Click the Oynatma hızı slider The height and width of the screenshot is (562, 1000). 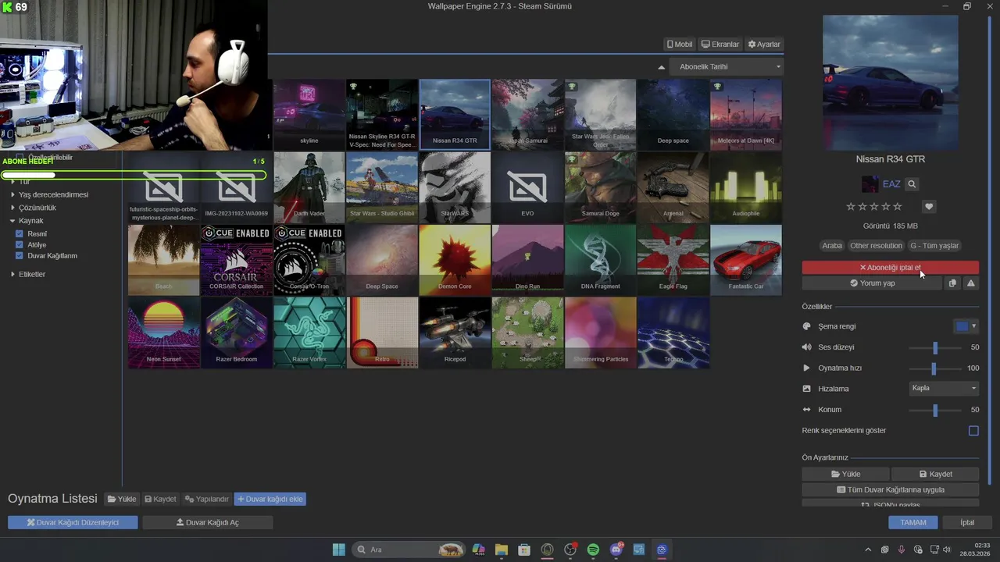coord(934,368)
